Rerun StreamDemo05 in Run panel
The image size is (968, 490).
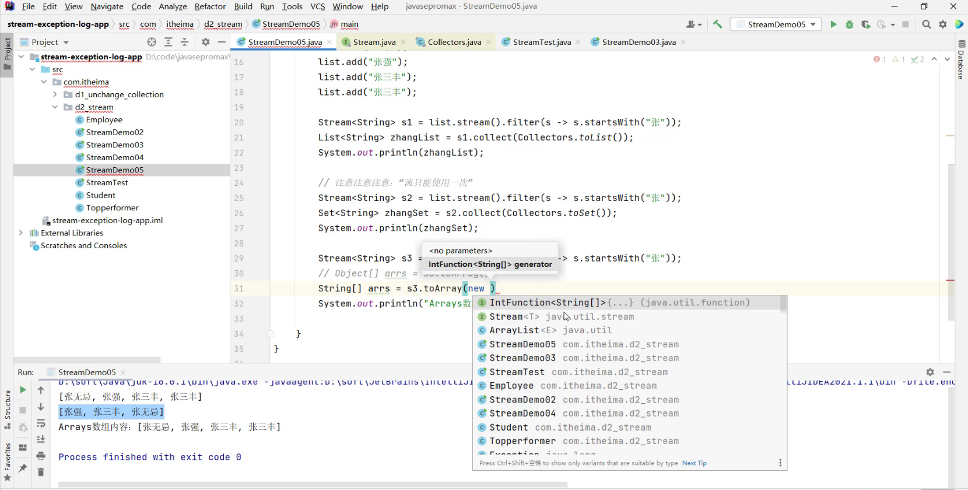(x=23, y=390)
